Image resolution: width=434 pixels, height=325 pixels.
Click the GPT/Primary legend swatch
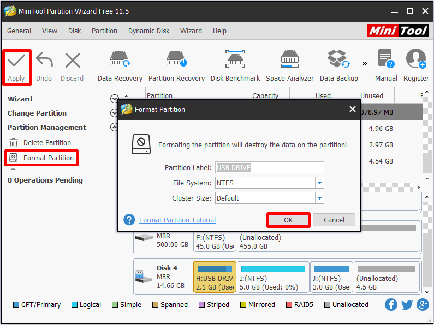16,304
